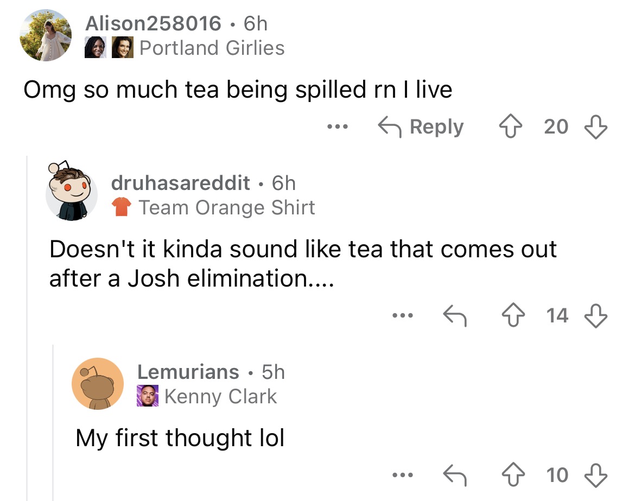Click Reply on Alison258016's comment

coord(421,127)
